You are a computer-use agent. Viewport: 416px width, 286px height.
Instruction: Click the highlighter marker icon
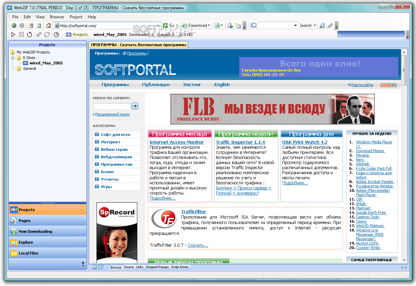tap(330, 25)
